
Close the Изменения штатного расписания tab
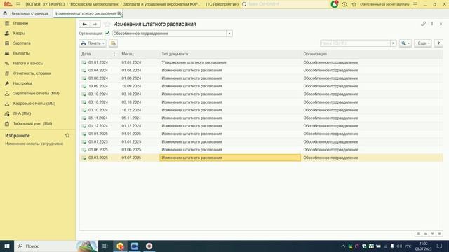pyautogui.click(x=119, y=13)
